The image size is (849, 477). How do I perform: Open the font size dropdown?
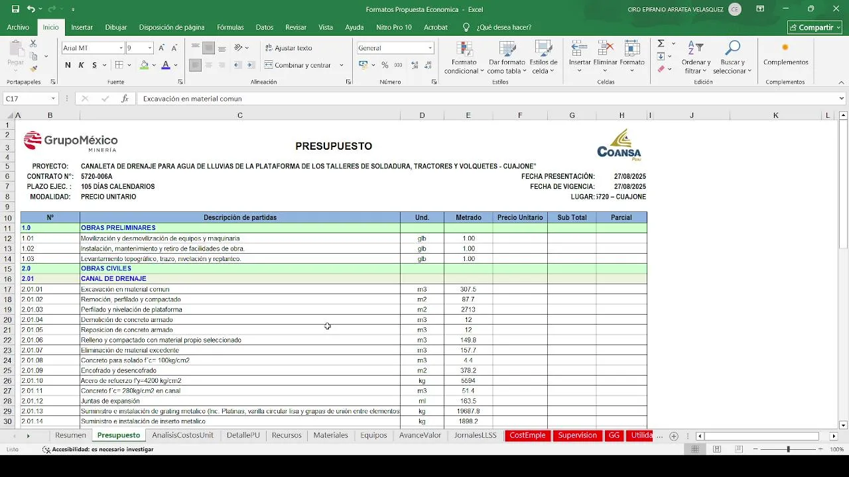151,48
